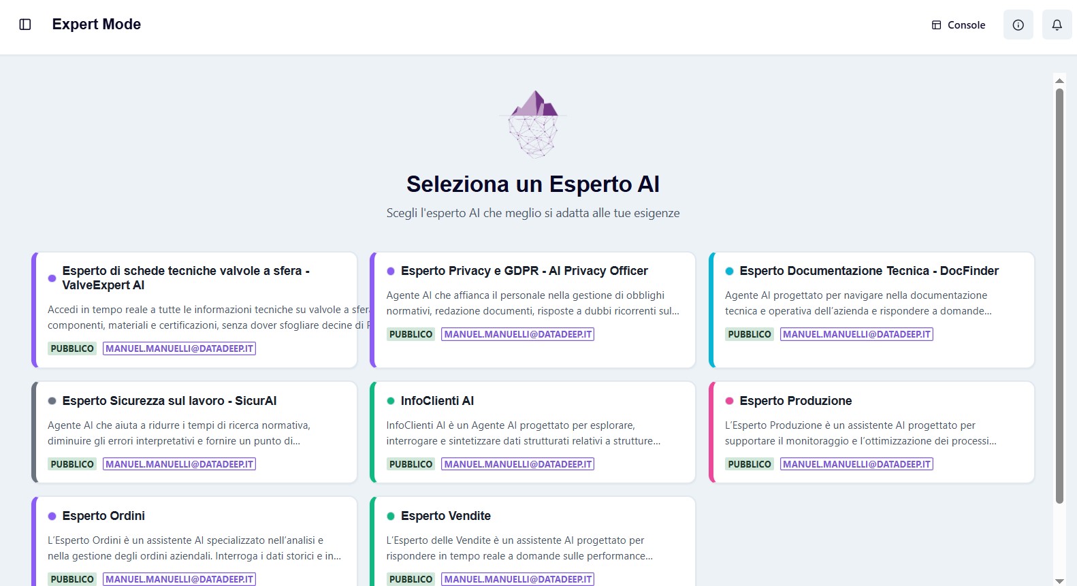
Task: Click the info circle icon
Action: tap(1018, 25)
